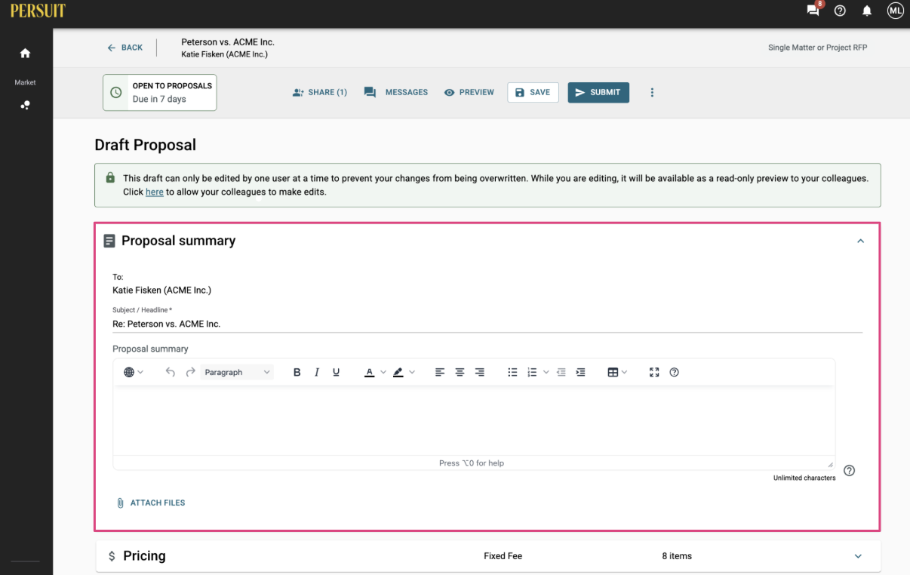Screen dimensions: 910x575
Task: Decrease indent
Action: click(561, 372)
